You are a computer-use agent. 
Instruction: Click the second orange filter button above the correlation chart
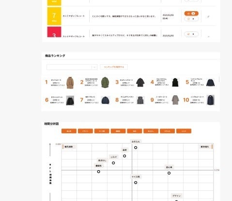tap(85, 131)
